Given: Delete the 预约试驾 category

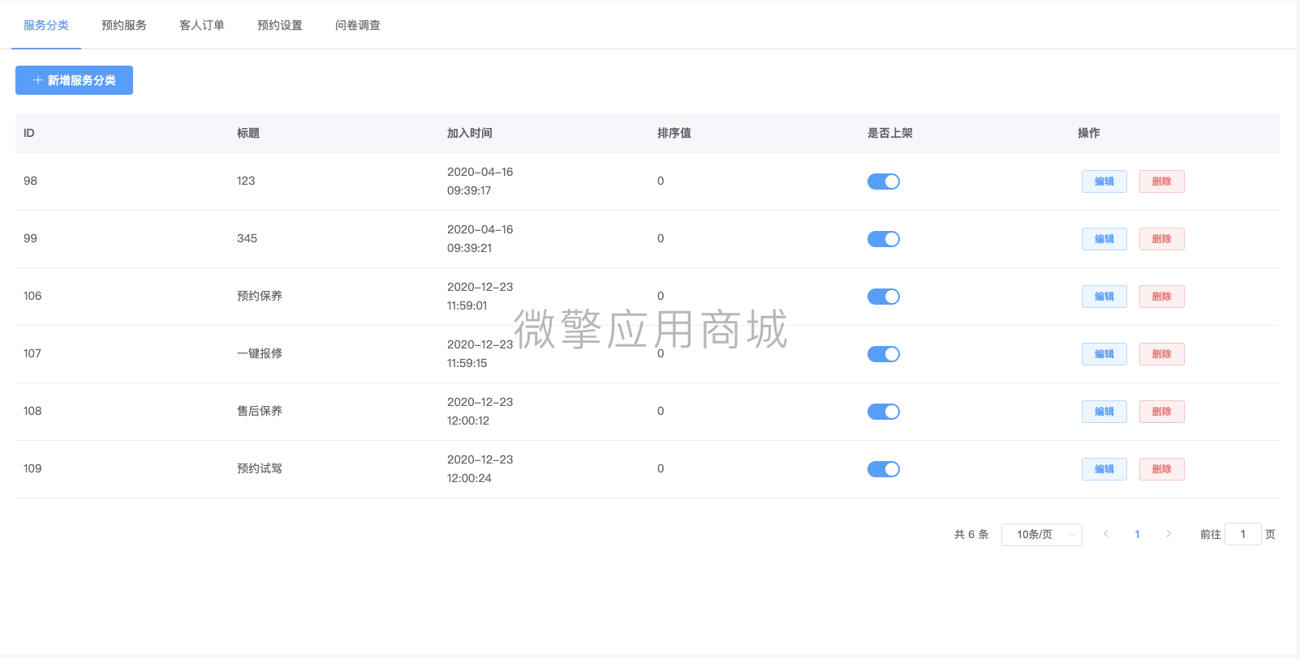Looking at the screenshot, I should point(1162,469).
